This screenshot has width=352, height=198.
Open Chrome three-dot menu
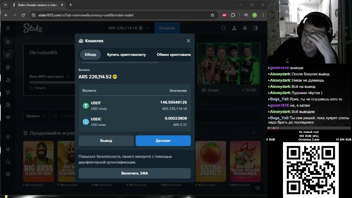tap(263, 15)
